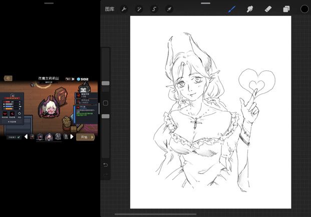Click the game's back arrow button

(x=8, y=78)
